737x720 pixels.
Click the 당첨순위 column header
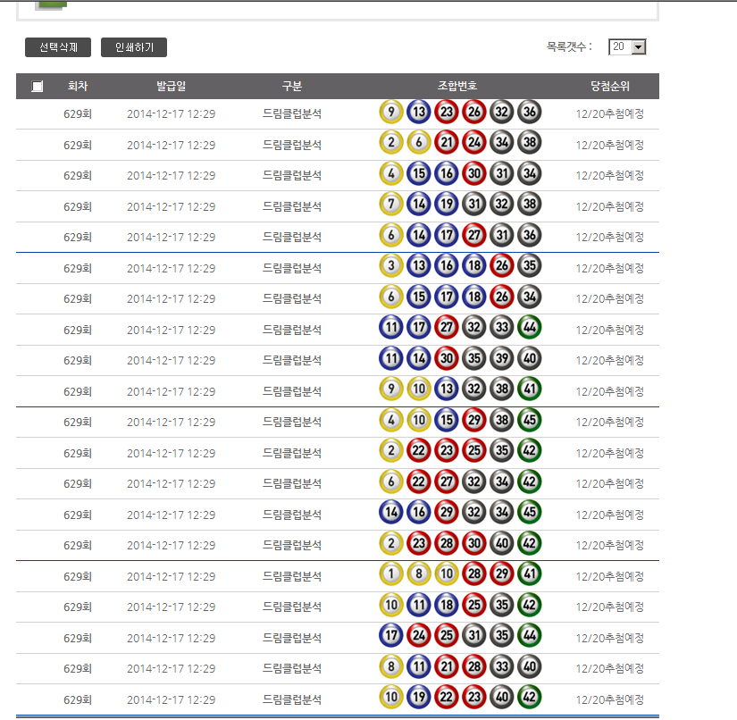pos(609,87)
